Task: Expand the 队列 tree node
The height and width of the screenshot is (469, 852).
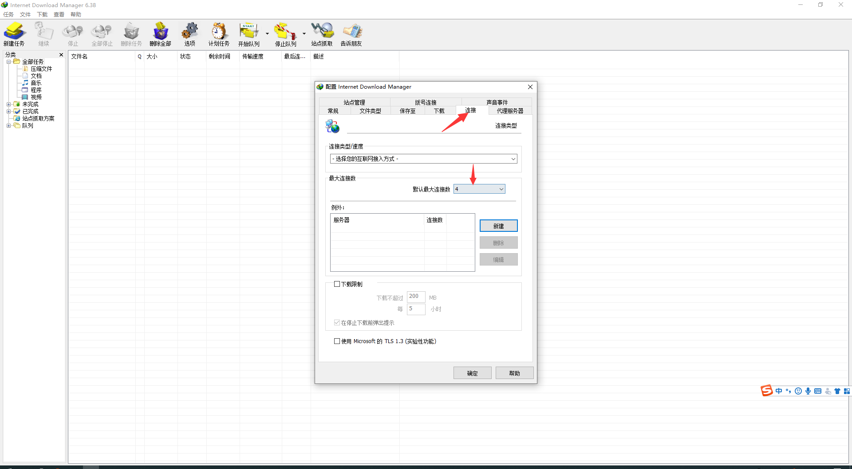Action: point(8,125)
